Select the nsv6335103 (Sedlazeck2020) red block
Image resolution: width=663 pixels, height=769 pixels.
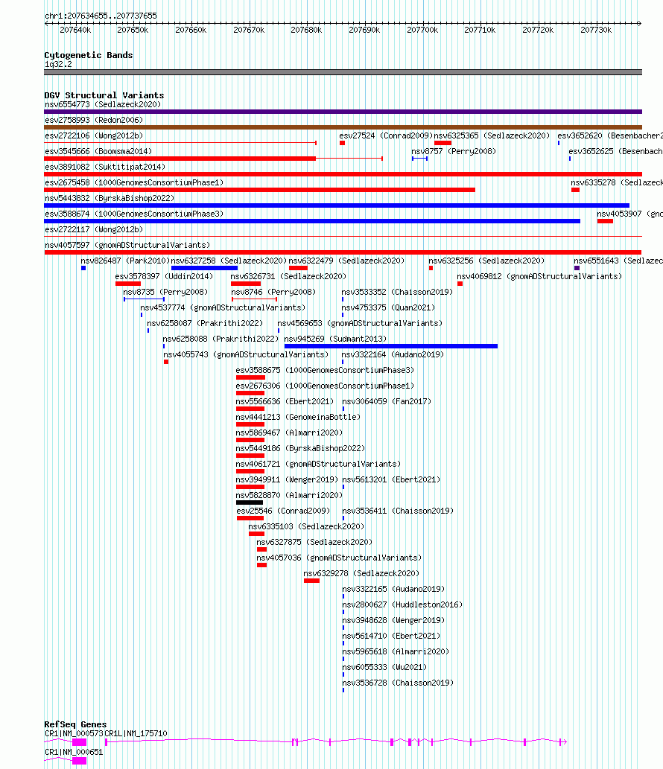tap(257, 534)
